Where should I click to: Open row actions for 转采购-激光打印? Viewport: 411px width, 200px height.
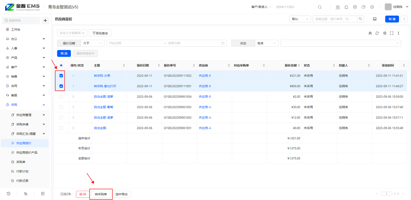(73, 86)
